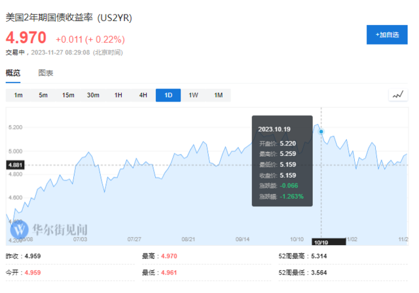This screenshot has width=419, height=293.
Task: Click the +加自选 add to watchlist button
Action: [x=387, y=35]
